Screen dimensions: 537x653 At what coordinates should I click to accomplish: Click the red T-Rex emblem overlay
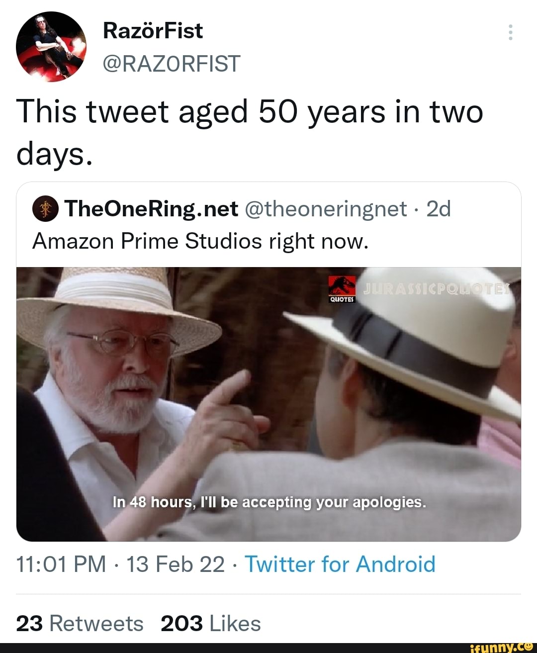click(342, 284)
